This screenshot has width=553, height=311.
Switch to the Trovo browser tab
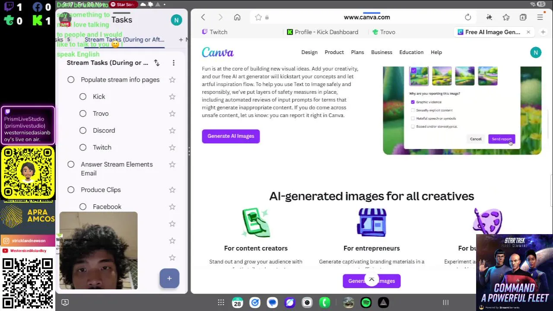tap(384, 32)
